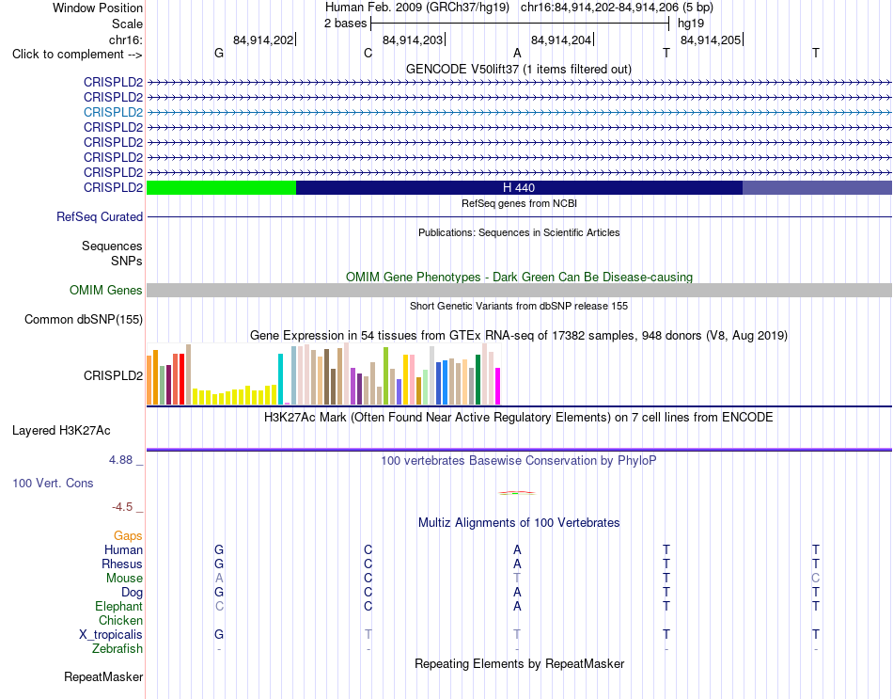Click the 84,914,205 coordinate on the ruler

[x=711, y=40]
